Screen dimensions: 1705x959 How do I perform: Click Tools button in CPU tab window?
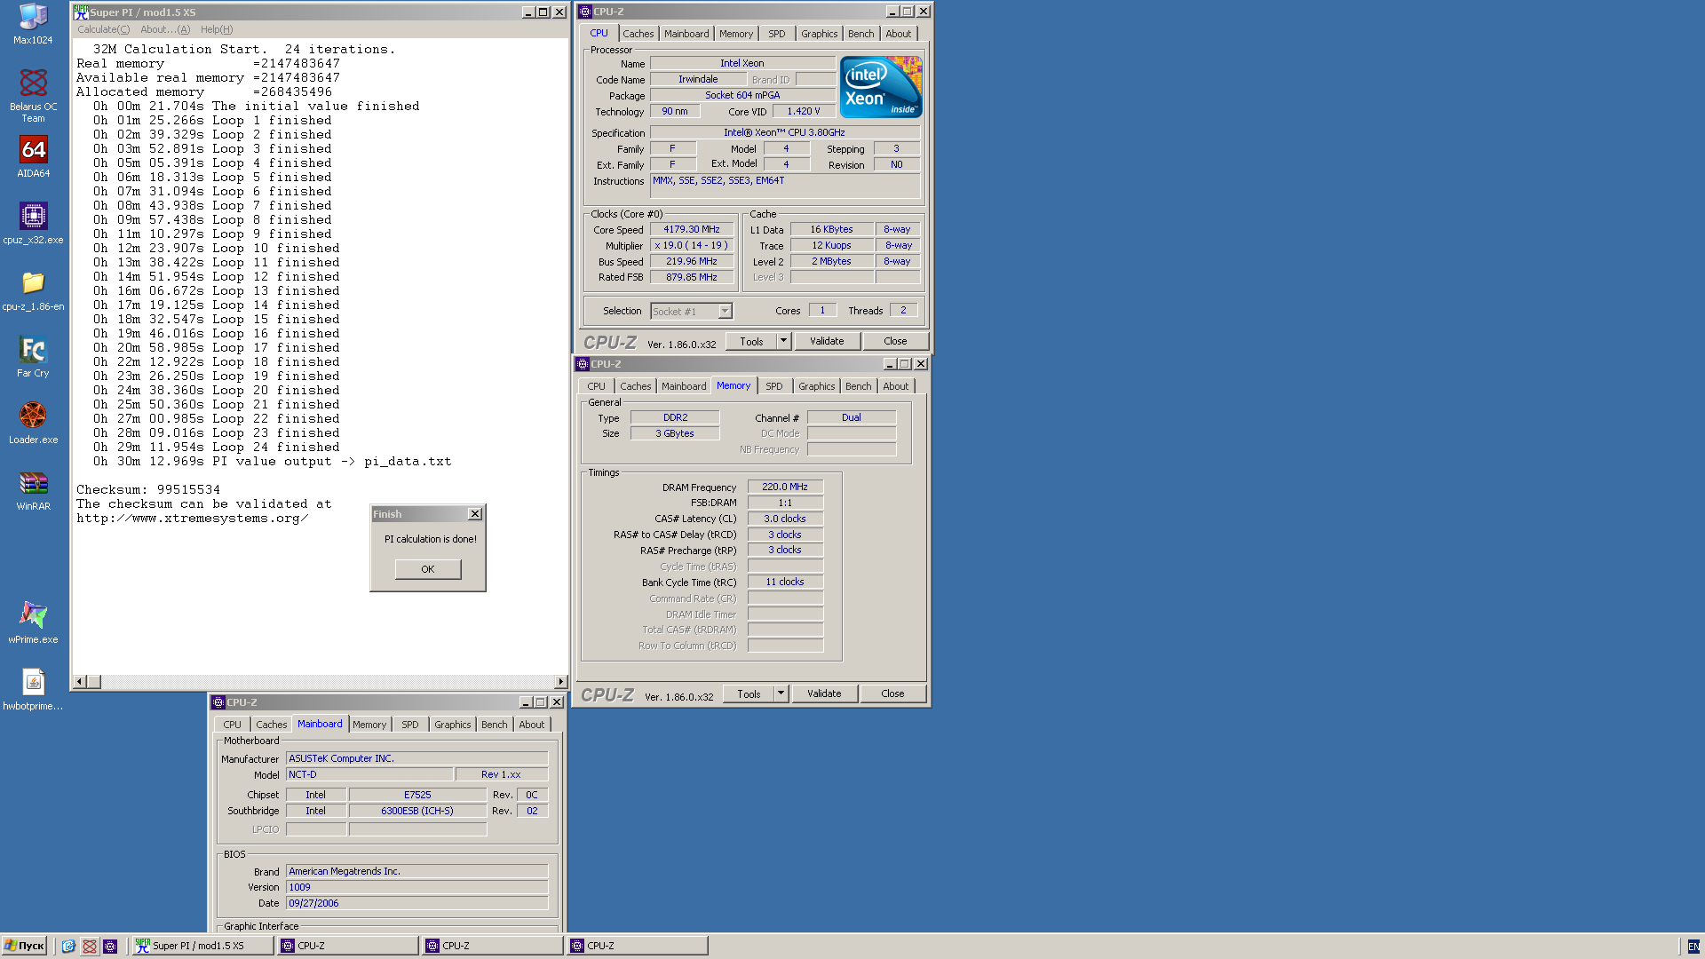pos(751,342)
